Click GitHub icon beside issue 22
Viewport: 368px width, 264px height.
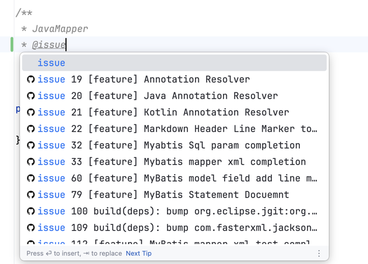pos(31,129)
